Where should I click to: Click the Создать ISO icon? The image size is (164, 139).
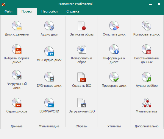point(82,77)
